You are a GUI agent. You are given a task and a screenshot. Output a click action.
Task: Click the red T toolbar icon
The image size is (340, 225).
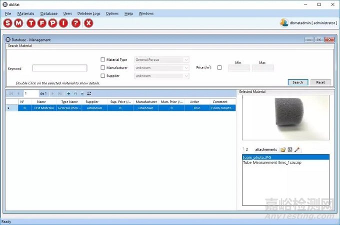click(31, 23)
